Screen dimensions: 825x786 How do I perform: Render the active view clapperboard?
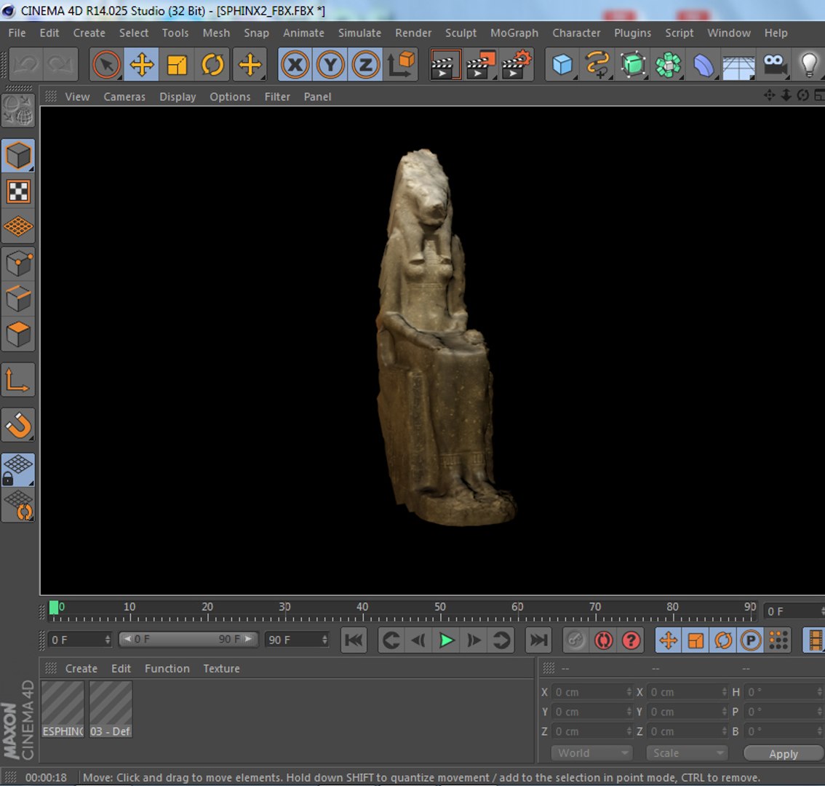445,65
